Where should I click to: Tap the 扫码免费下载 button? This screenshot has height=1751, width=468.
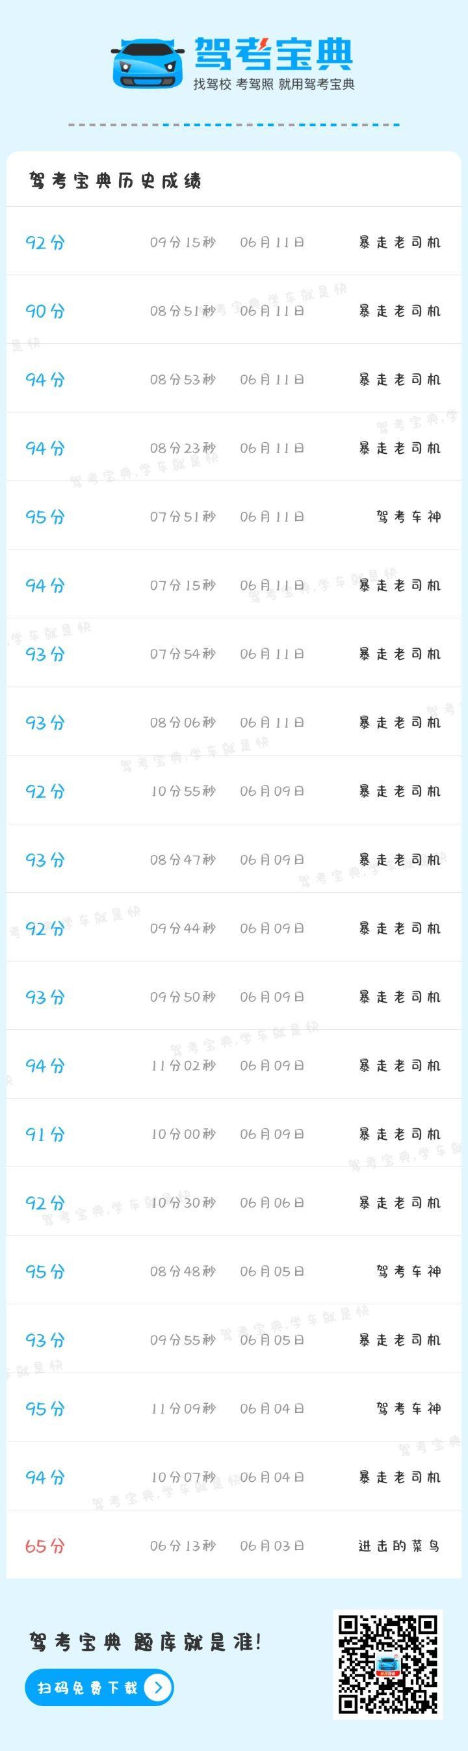click(88, 1687)
